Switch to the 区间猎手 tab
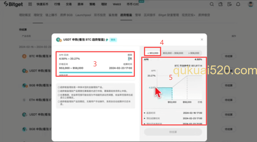Viewport: 257px width, 142px height. coord(150,15)
